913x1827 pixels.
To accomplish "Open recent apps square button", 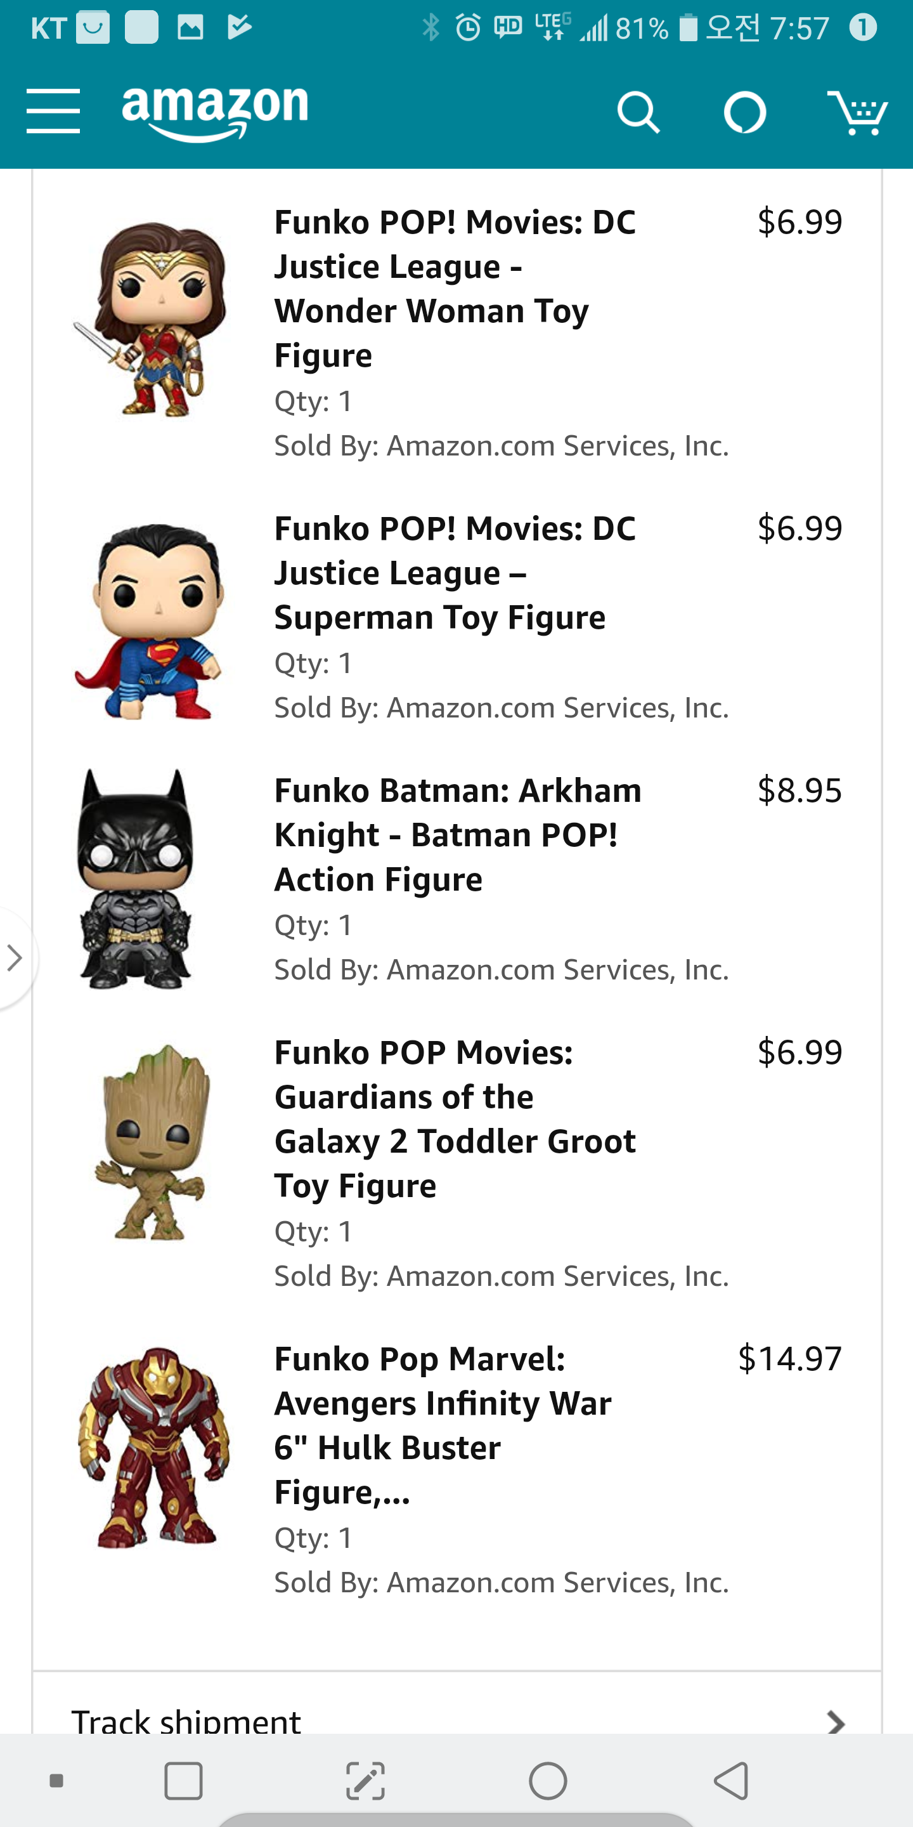I will click(184, 1781).
